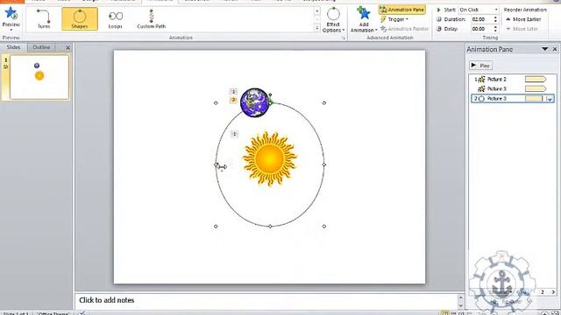This screenshot has width=561, height=315.
Task: Click the Duration spinner arrows
Action: click(x=495, y=19)
